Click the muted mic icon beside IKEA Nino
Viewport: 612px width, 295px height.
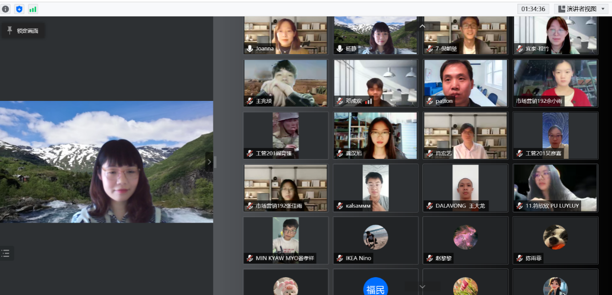click(340, 258)
